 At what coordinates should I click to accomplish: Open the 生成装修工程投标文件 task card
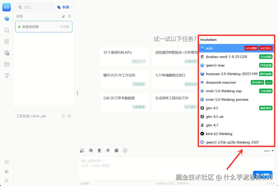(175, 102)
